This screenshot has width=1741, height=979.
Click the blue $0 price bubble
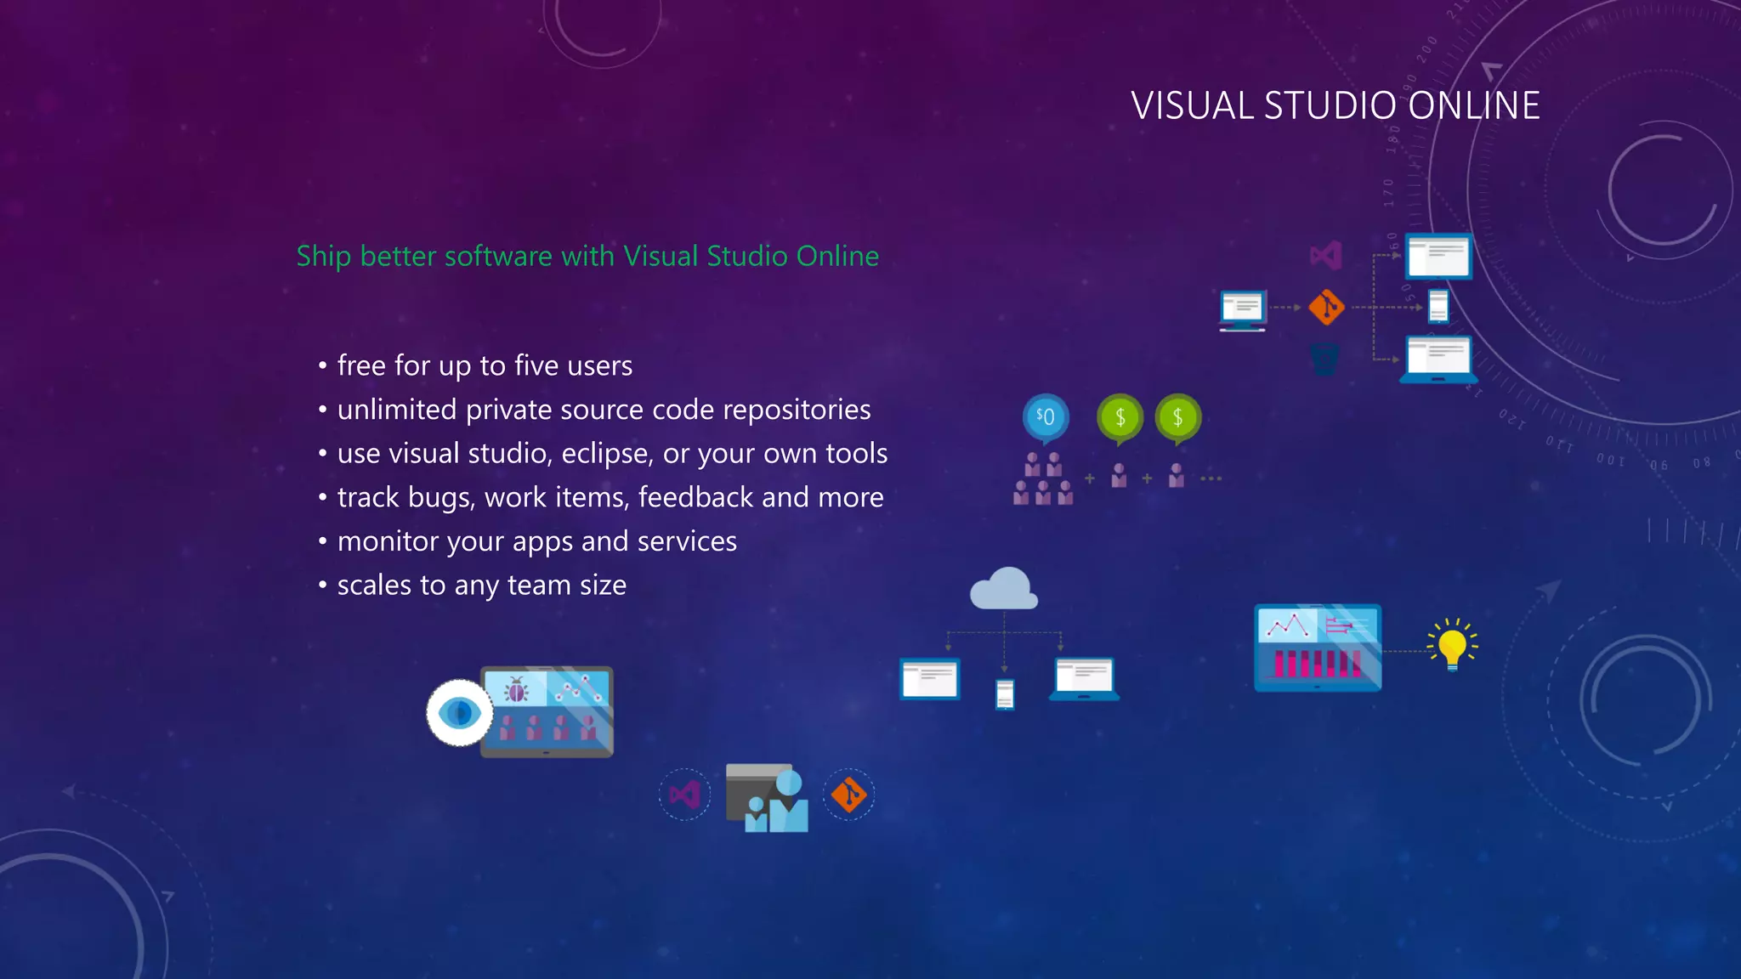point(1046,418)
